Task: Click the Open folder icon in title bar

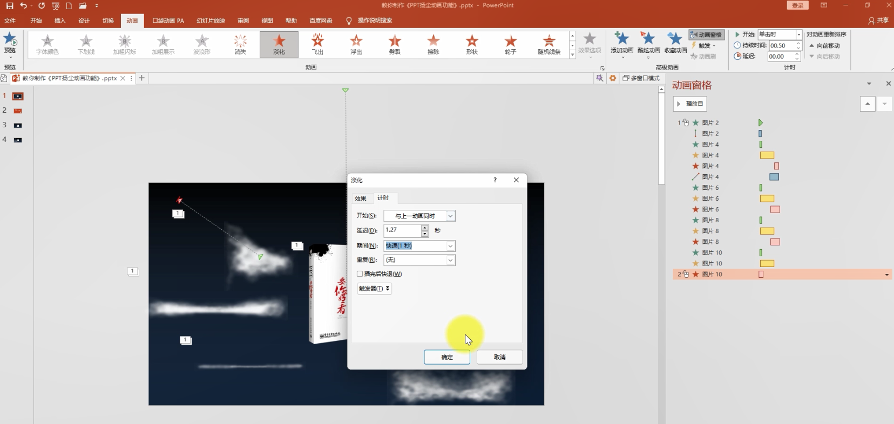Action: [83, 5]
